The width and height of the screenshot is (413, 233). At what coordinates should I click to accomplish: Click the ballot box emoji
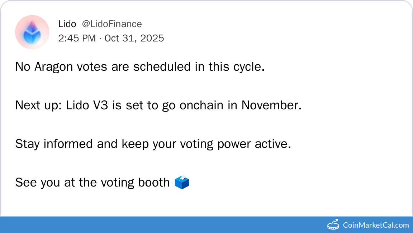(182, 183)
